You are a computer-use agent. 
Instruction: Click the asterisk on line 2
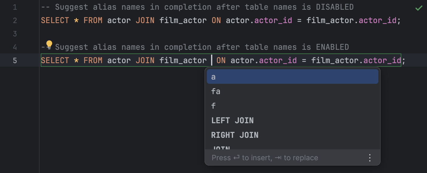click(x=76, y=20)
